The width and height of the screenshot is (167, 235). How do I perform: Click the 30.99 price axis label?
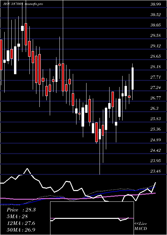(156, 4)
